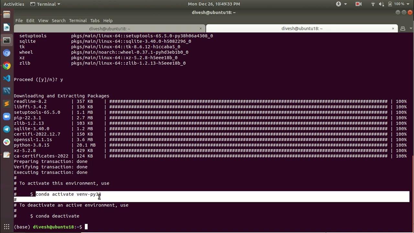Click 'ca-certificates-2022' package name

point(41,156)
